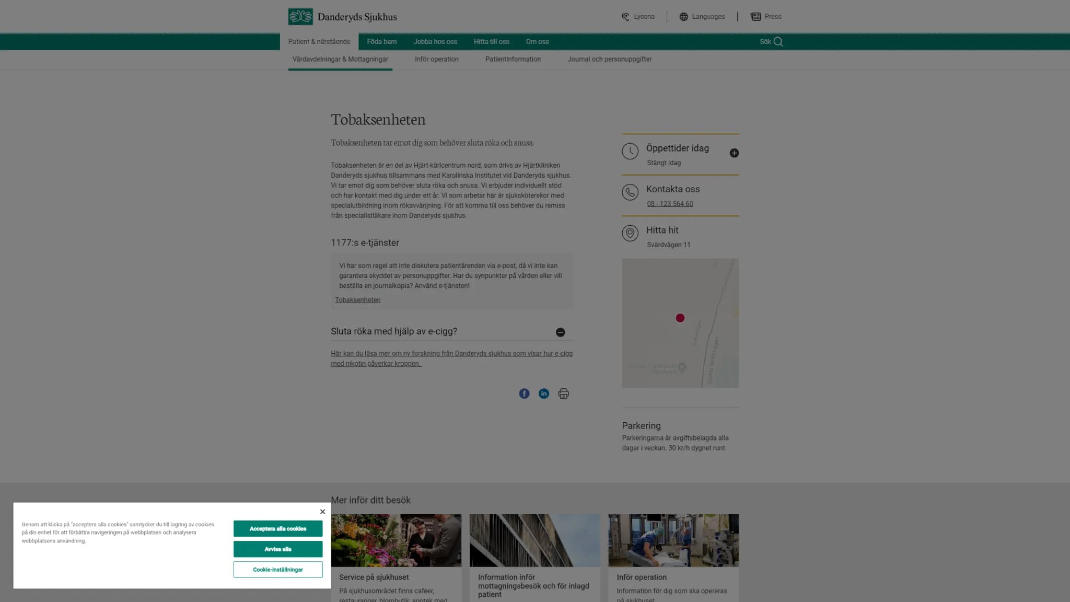Image resolution: width=1070 pixels, height=602 pixels.
Task: Open search via magnifier icon
Action: coord(778,42)
